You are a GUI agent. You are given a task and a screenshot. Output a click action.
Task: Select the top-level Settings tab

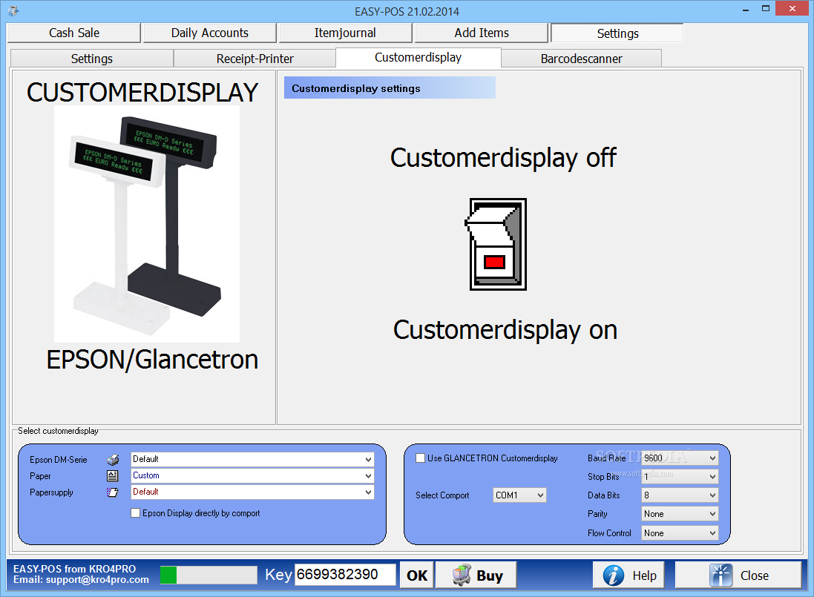tap(617, 33)
